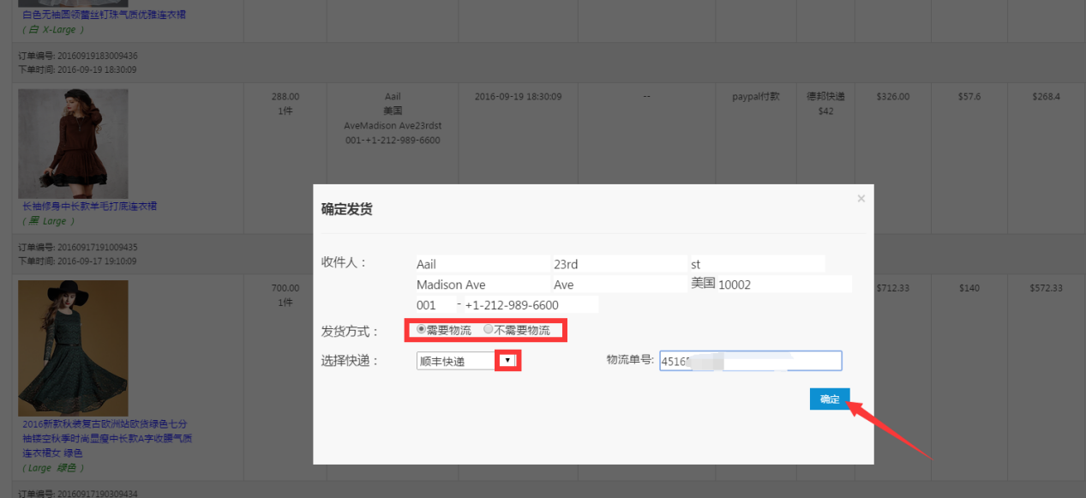Image resolution: width=1086 pixels, height=498 pixels.
Task: Click the phone field +1-212-989-6600 in dialog
Action: [531, 305]
